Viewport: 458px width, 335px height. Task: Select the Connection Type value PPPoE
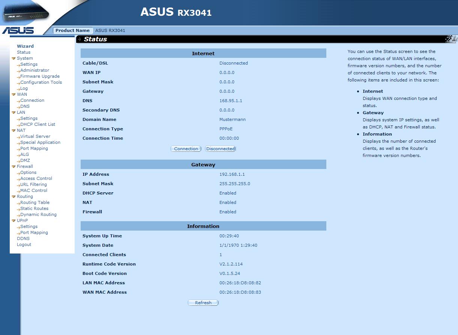pos(226,129)
